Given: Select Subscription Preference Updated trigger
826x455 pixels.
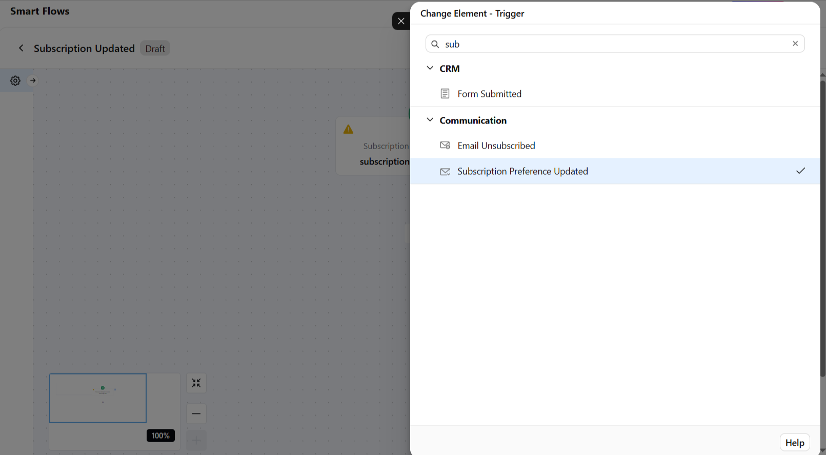Looking at the screenshot, I should point(615,171).
